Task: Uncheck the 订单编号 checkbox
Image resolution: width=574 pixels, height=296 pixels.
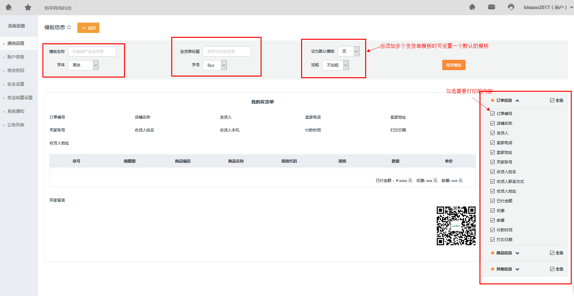Action: click(492, 113)
